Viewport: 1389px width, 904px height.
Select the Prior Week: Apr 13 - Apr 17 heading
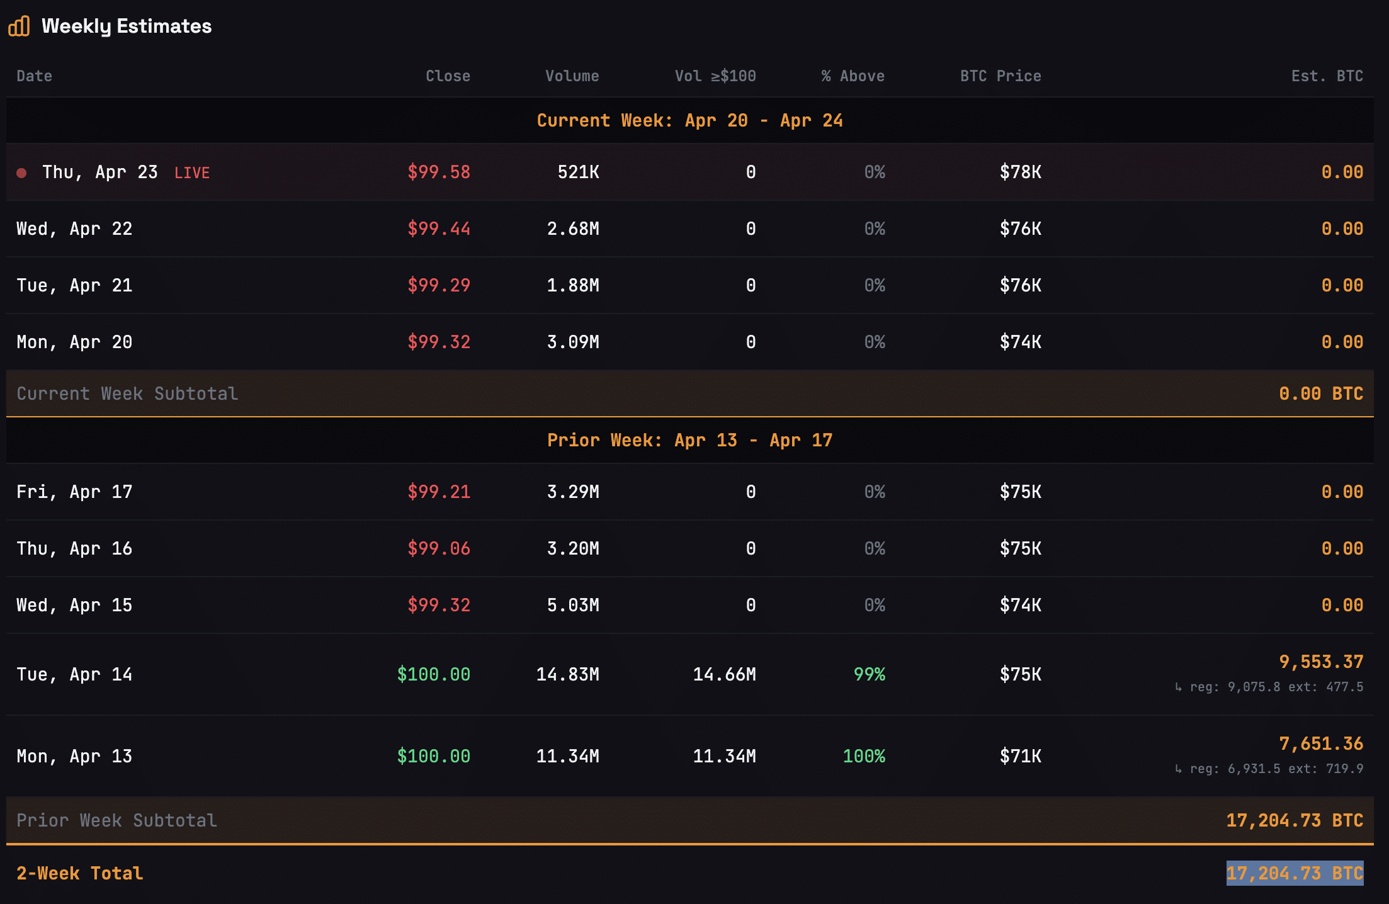(x=689, y=440)
